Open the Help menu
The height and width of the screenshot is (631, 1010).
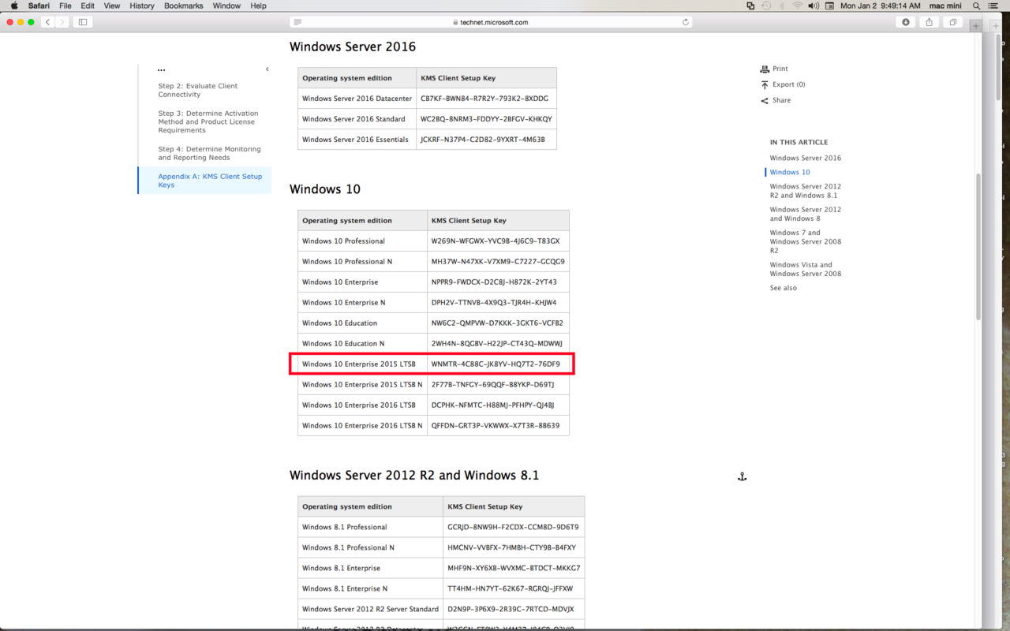[258, 6]
